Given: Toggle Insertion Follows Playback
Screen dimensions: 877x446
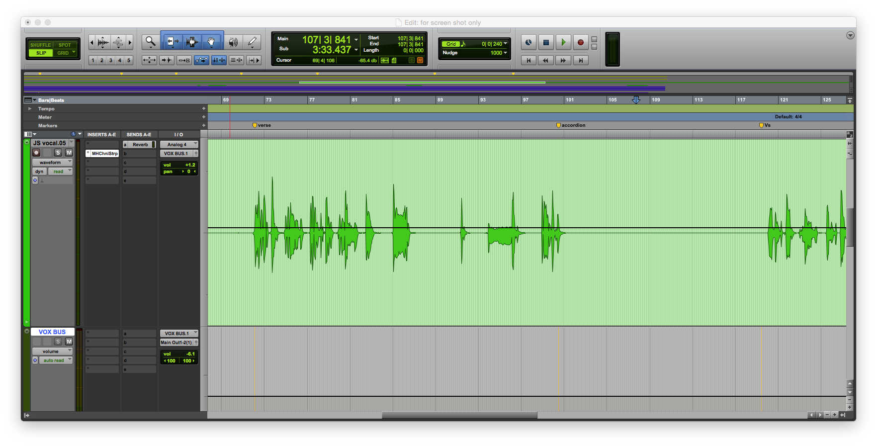Looking at the screenshot, I should [x=254, y=60].
